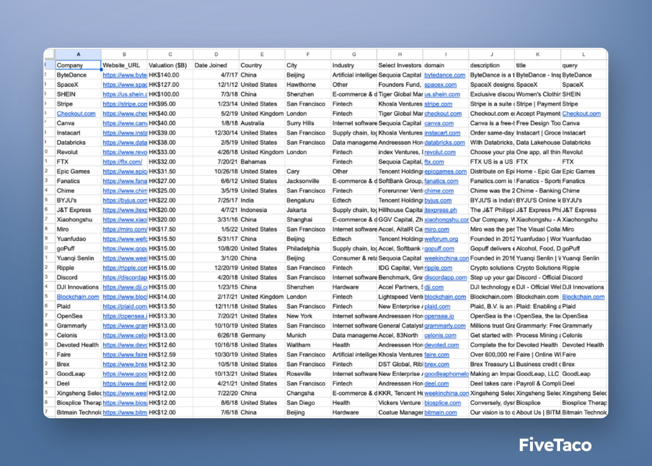Image resolution: width=652 pixels, height=466 pixels.
Task: Click the 'Jacksonville' city cell
Action: [308, 181]
